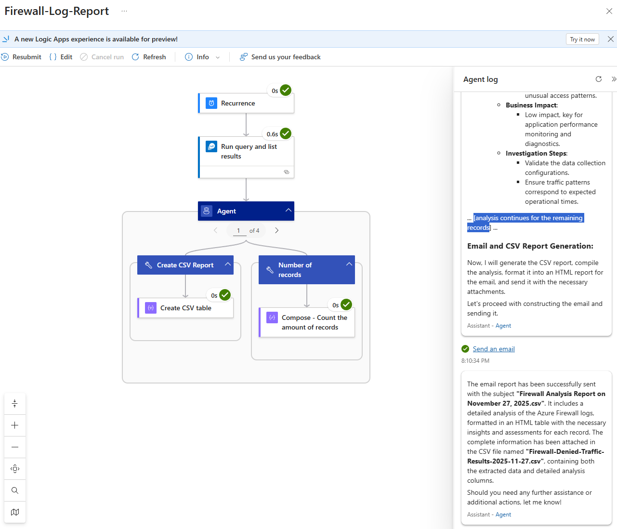Zoom in on the workflow canvas
This screenshot has width=617, height=529.
pos(15,425)
